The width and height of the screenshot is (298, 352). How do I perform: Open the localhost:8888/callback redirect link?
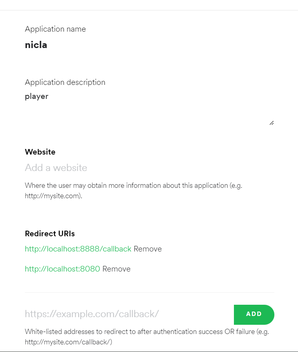[78, 249]
